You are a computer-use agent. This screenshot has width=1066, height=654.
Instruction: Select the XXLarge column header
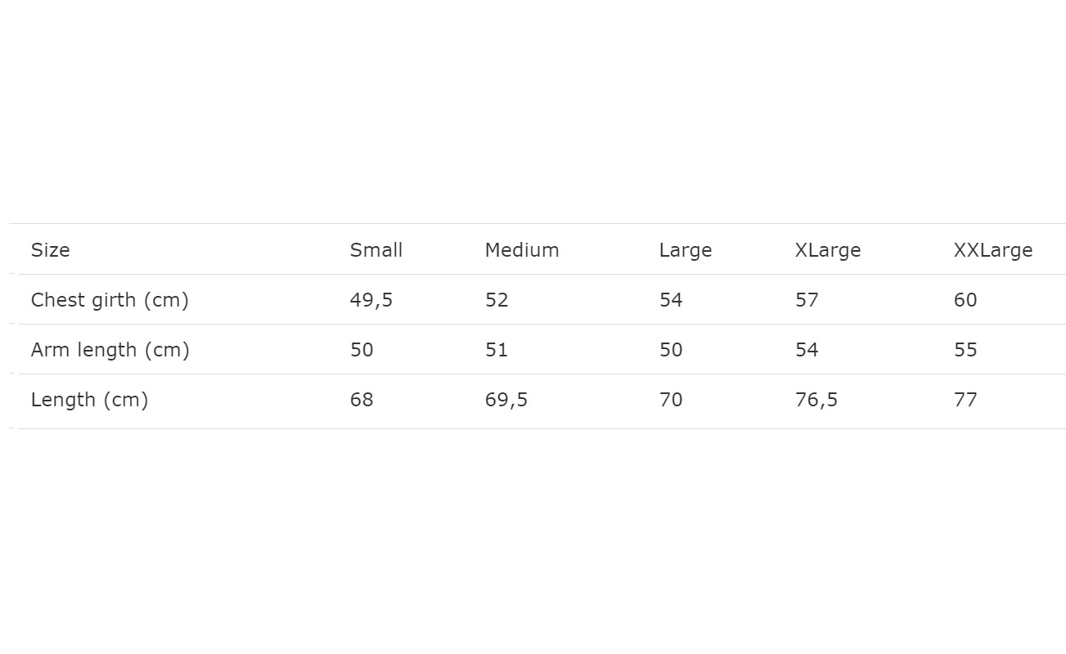pos(993,250)
